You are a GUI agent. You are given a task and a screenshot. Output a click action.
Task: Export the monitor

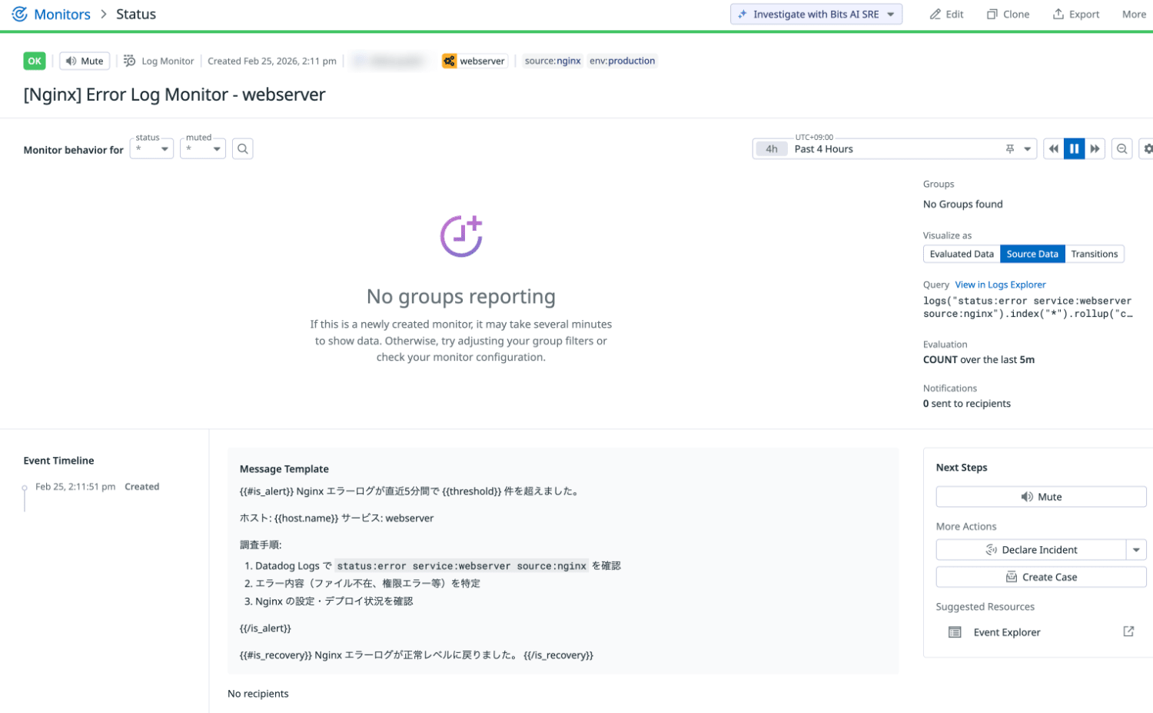(1075, 14)
